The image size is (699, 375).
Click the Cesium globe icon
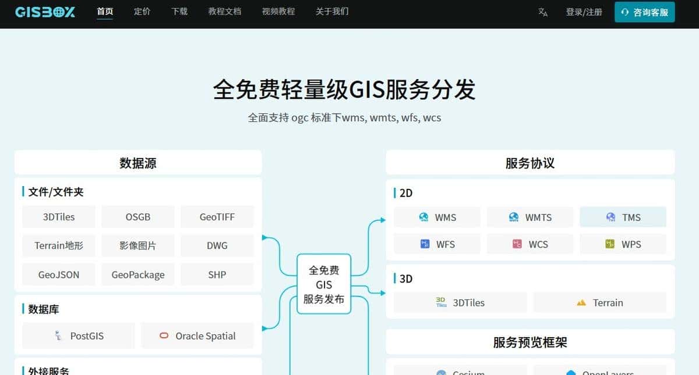coord(443,373)
